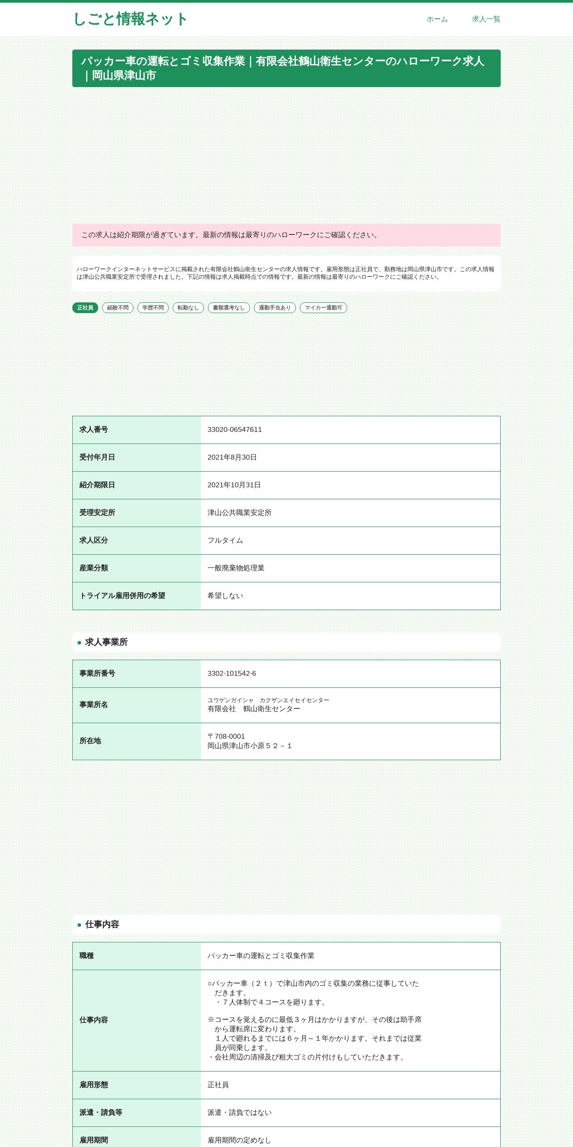
Task: Click the ハローワークインターネットサービス description paragraph
Action: tap(286, 273)
